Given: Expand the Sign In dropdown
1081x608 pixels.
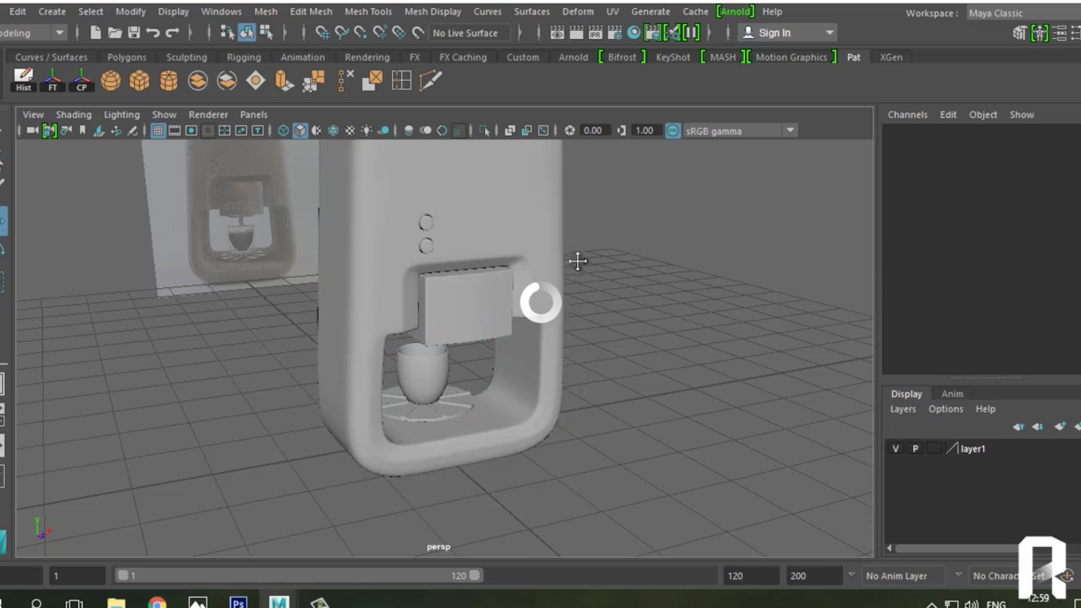Looking at the screenshot, I should coord(830,33).
